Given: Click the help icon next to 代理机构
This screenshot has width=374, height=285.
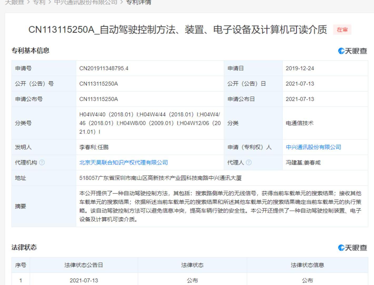Looking at the screenshot, I should pyautogui.click(x=42, y=162).
